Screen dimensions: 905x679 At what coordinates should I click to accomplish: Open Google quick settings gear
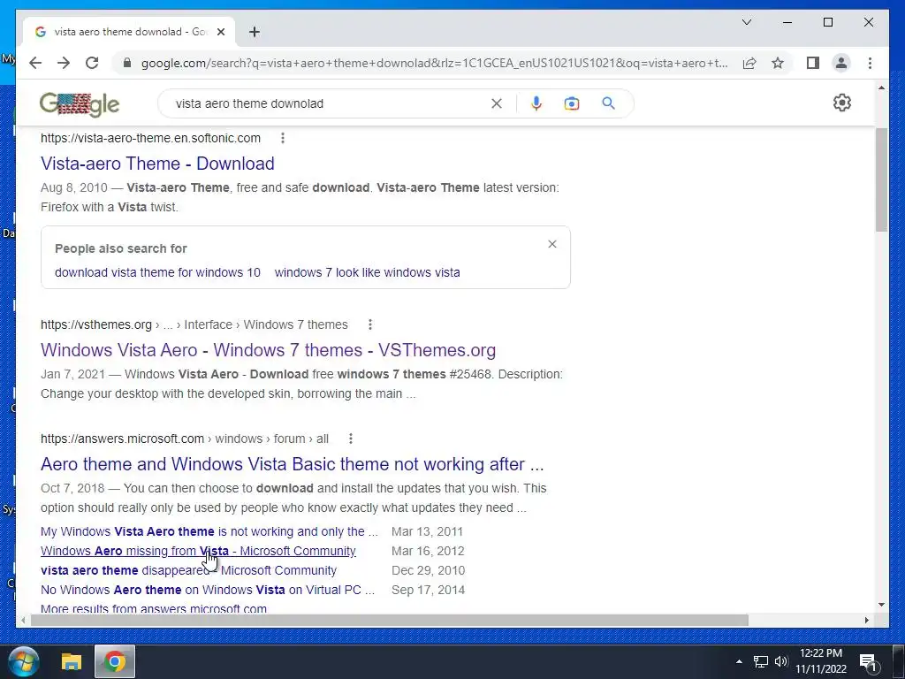(842, 103)
